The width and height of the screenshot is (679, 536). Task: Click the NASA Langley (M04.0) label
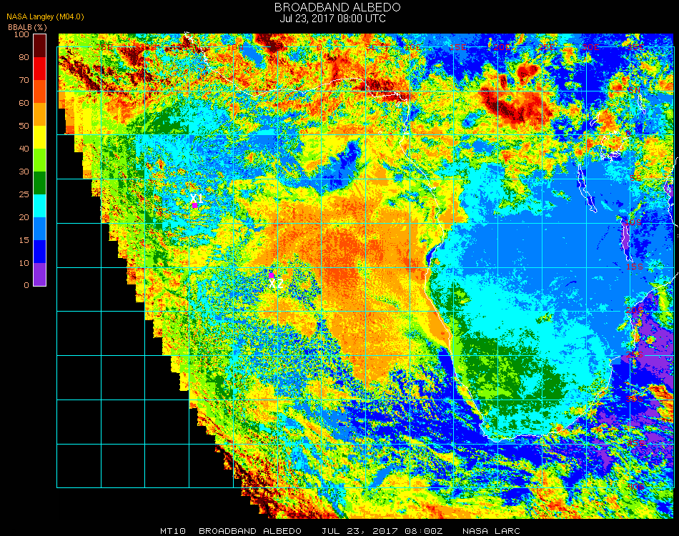45,16
